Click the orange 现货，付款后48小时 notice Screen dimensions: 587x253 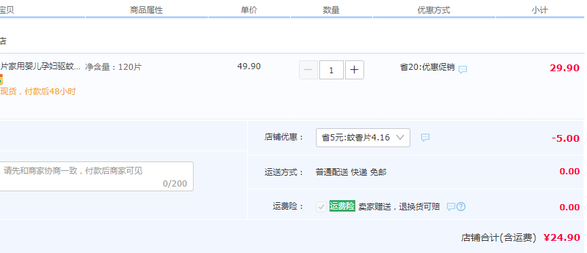click(x=38, y=91)
